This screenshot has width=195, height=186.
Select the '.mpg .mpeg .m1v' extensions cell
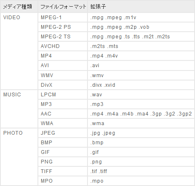click(141, 18)
